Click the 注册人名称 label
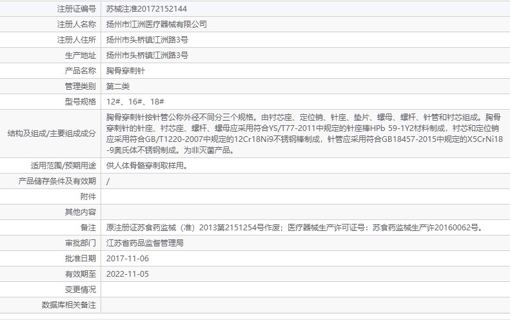The width and height of the screenshot is (510, 320). pyautogui.click(x=77, y=24)
